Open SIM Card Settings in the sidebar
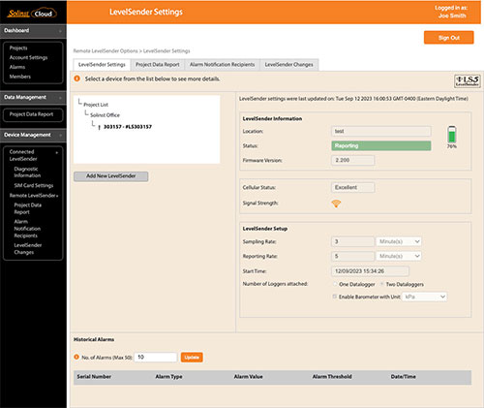 pyautogui.click(x=34, y=185)
